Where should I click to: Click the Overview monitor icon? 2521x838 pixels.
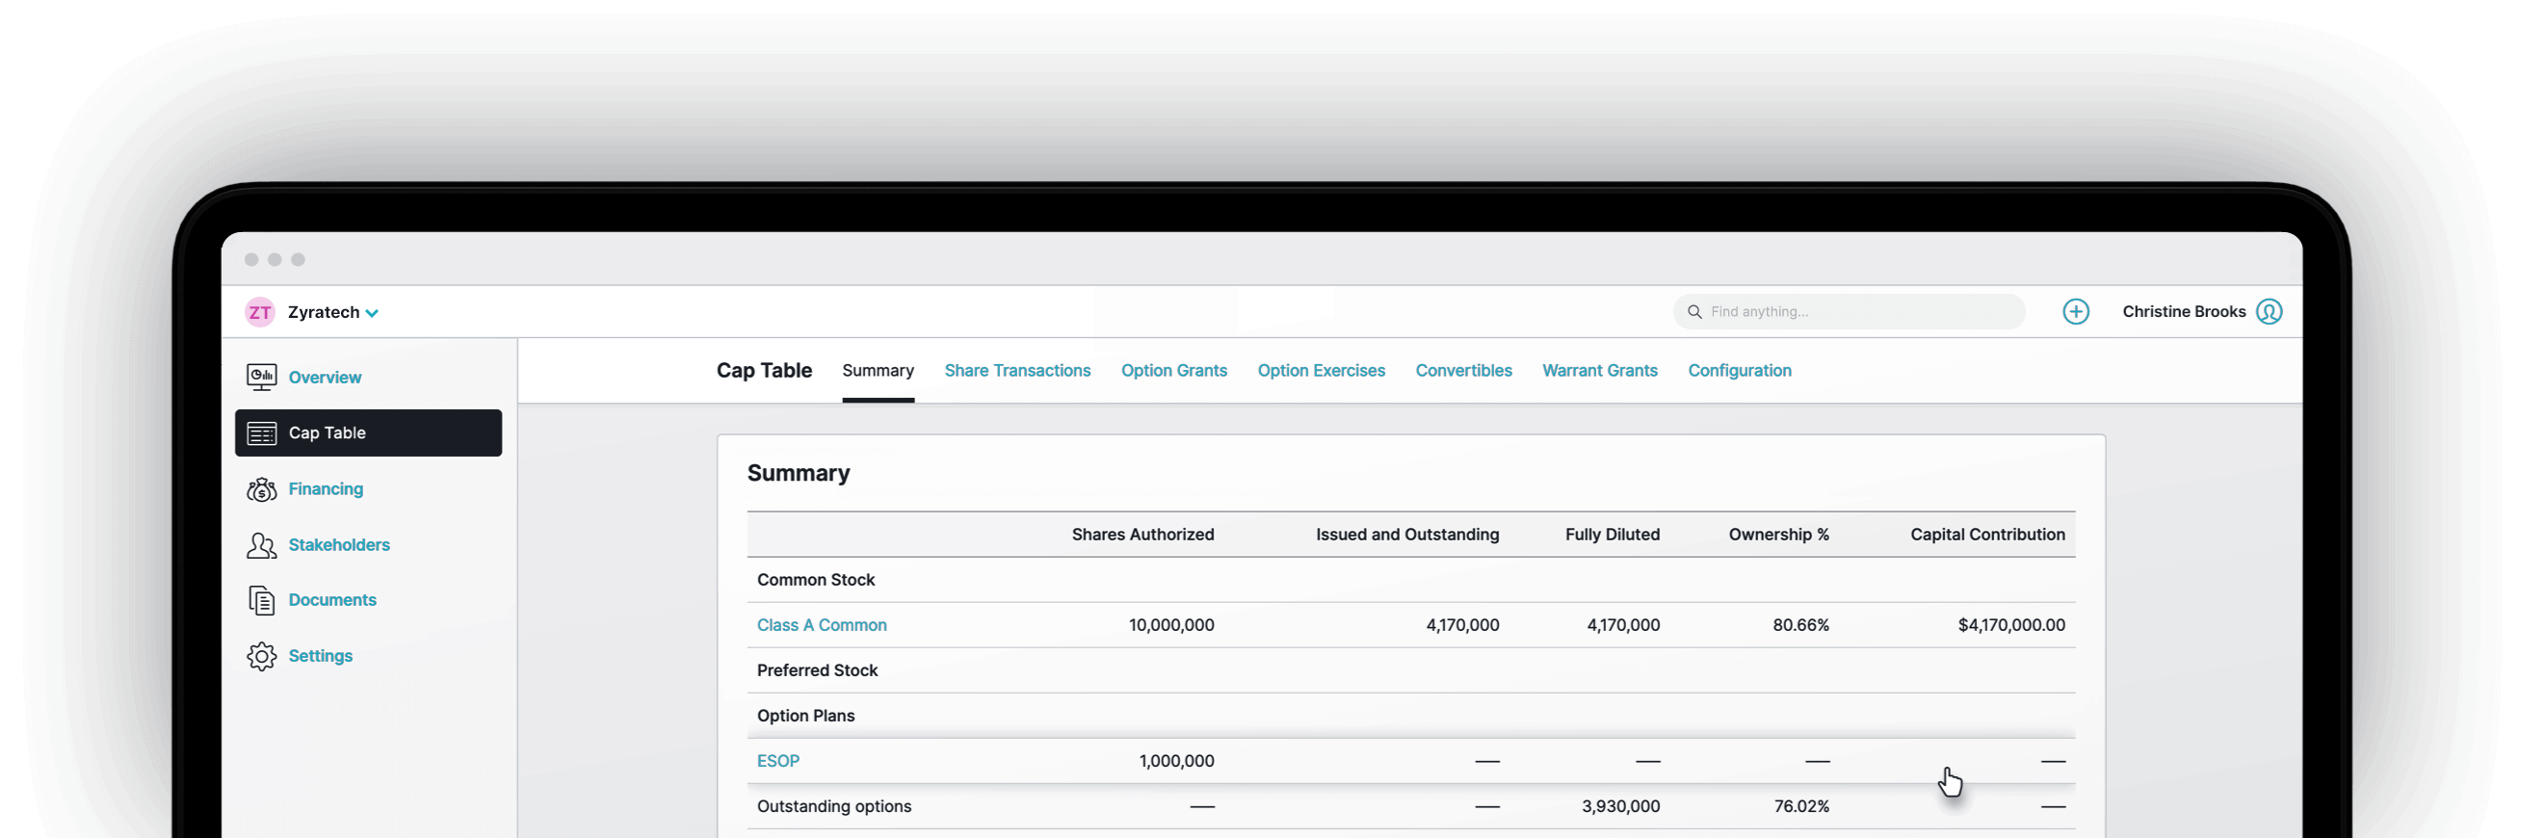[261, 378]
